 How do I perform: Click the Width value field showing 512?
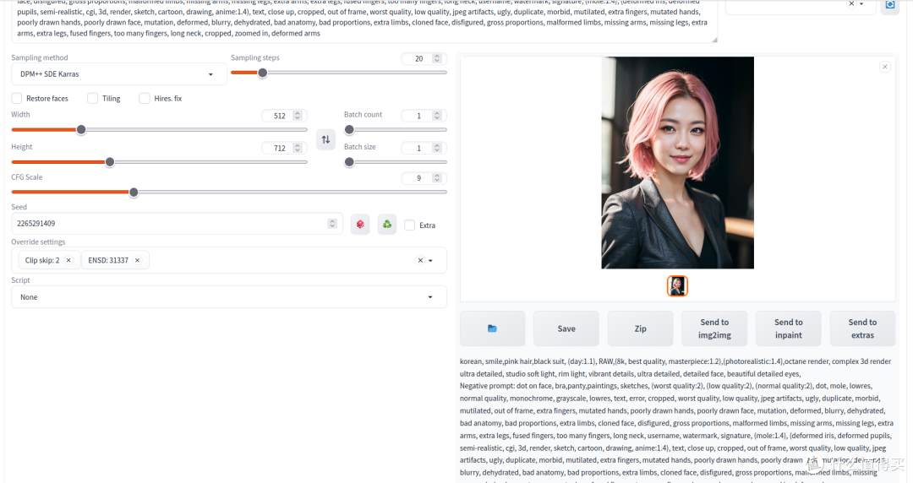coord(284,116)
